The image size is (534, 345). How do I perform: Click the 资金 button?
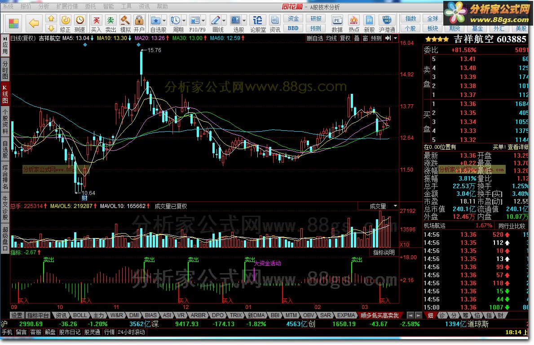click(293, 18)
